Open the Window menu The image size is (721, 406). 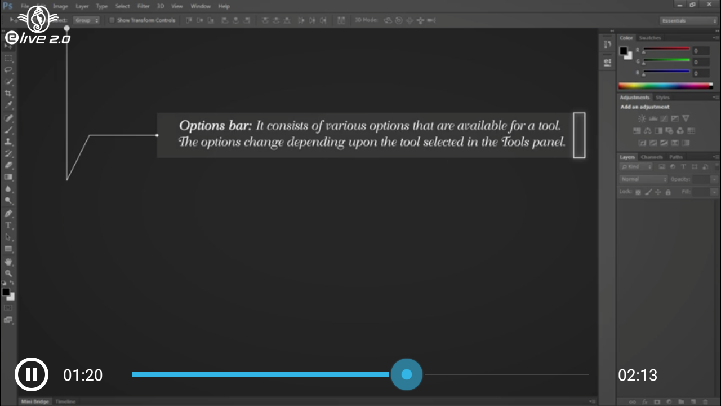click(201, 6)
